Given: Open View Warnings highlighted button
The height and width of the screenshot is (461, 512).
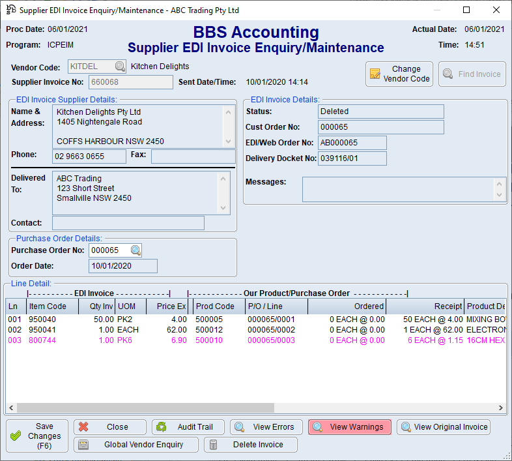Looking at the screenshot, I should point(350,427).
